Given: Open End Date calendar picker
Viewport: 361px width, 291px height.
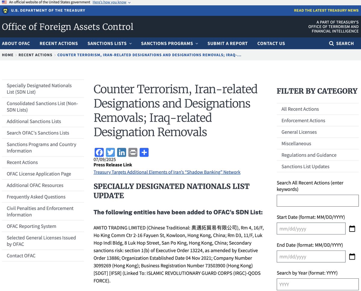Looking at the screenshot, I should point(352,256).
